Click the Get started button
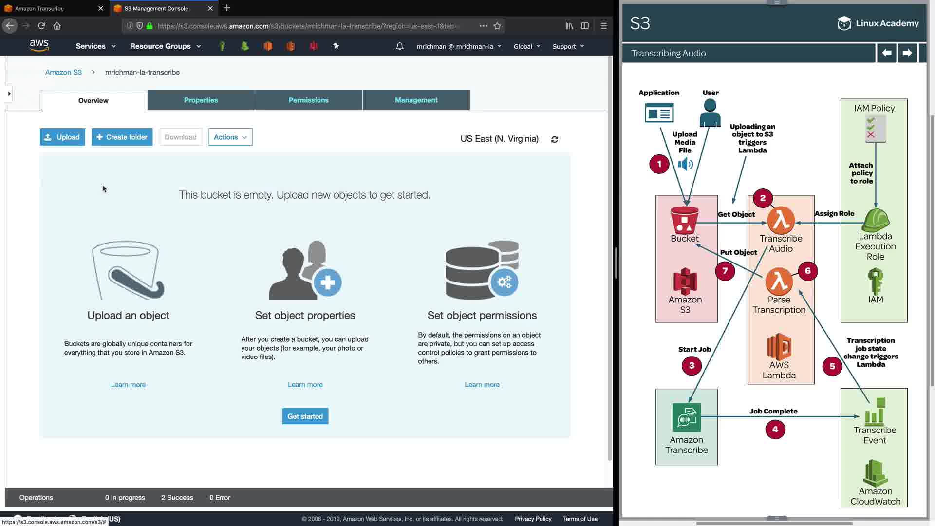Image resolution: width=935 pixels, height=526 pixels. 305,416
